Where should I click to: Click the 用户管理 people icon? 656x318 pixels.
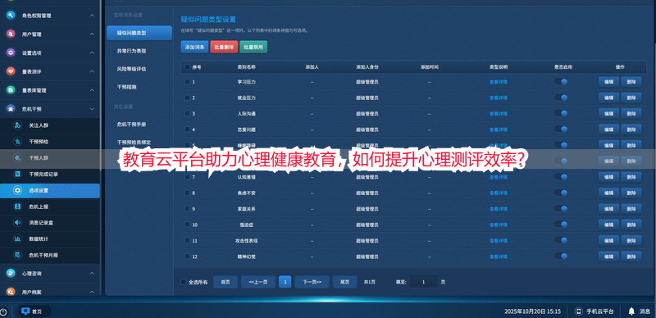point(11,34)
